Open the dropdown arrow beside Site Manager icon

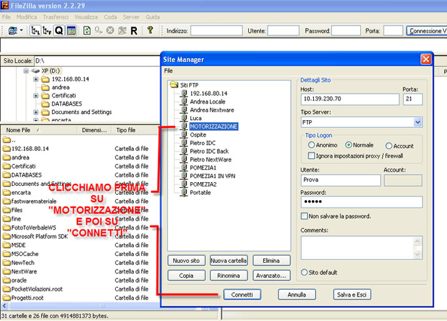pos(21,30)
